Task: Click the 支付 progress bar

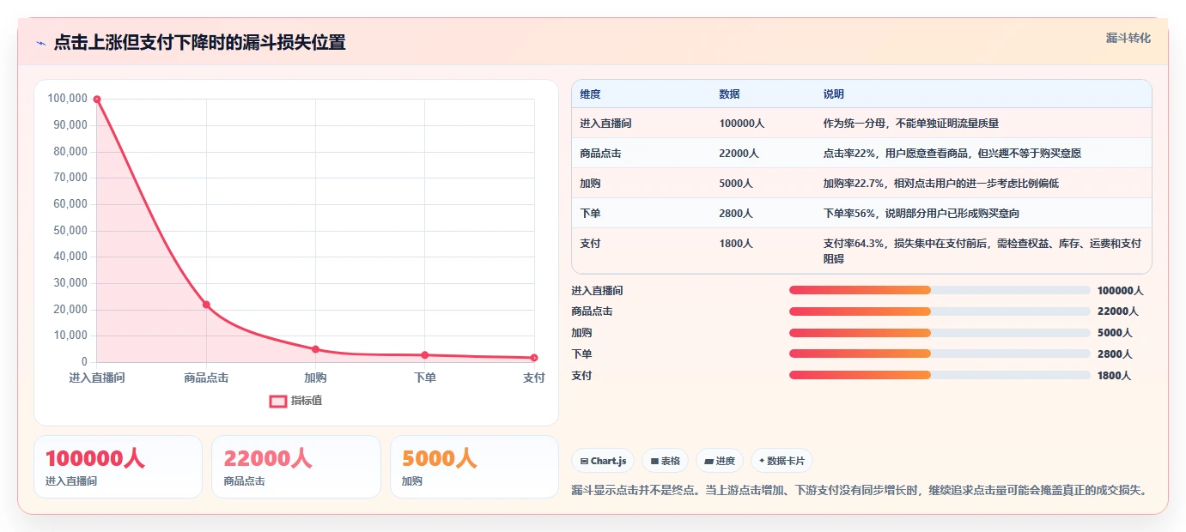Action: [x=940, y=375]
